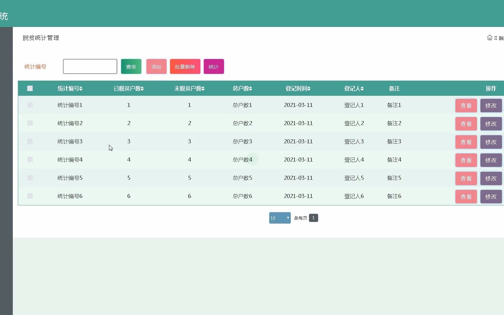Click cell 备注3
The image size is (504, 315).
(394, 141)
